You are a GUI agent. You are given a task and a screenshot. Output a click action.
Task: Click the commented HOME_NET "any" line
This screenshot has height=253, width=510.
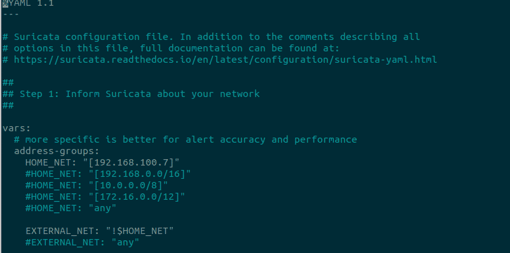pyautogui.click(x=71, y=208)
